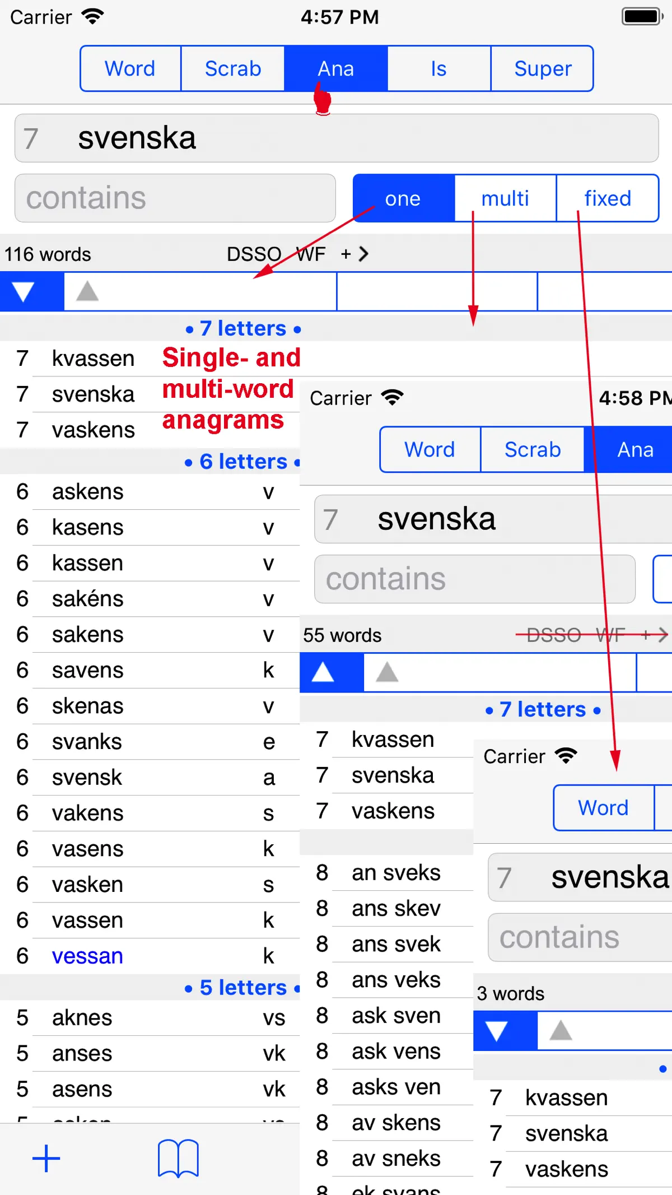
Task: Switch to 'fixed' anagram mode
Action: 608,198
